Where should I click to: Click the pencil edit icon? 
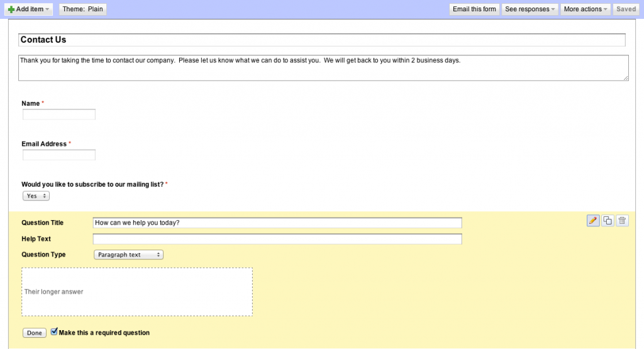(x=592, y=221)
